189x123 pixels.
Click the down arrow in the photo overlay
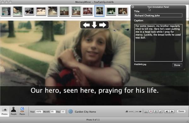coord(94,25)
